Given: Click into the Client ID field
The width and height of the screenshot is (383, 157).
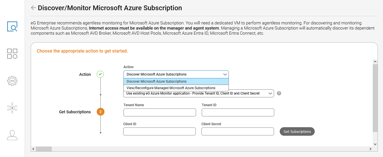Looking at the screenshot, I should [159, 131].
